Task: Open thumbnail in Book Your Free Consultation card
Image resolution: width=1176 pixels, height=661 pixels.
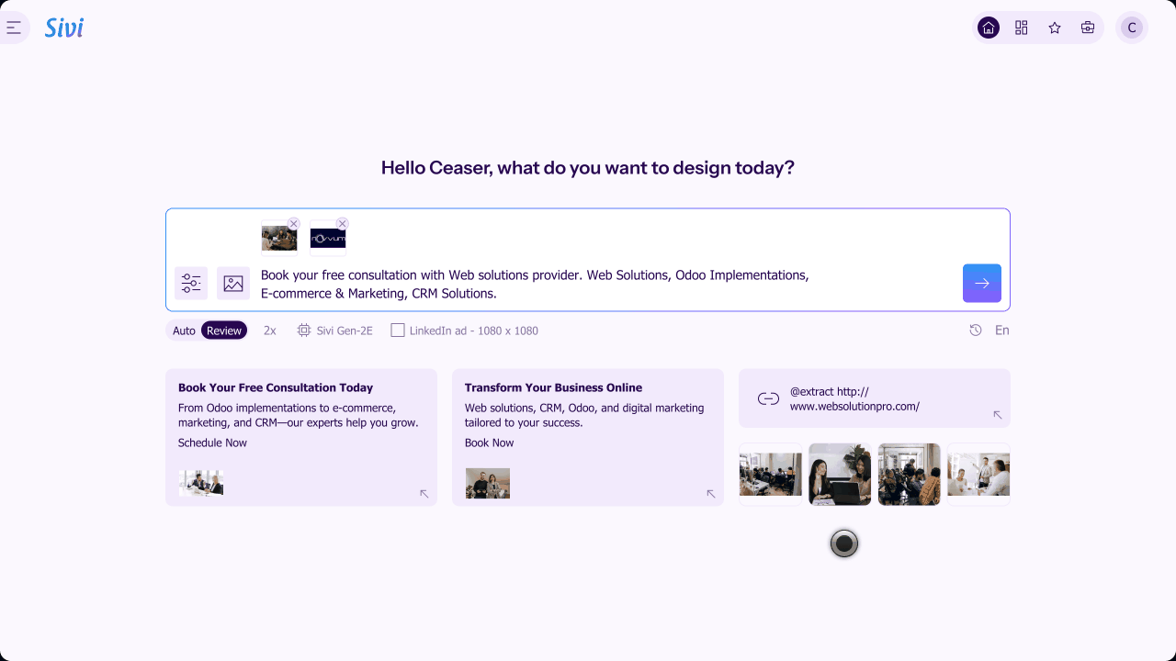Action: click(201, 483)
